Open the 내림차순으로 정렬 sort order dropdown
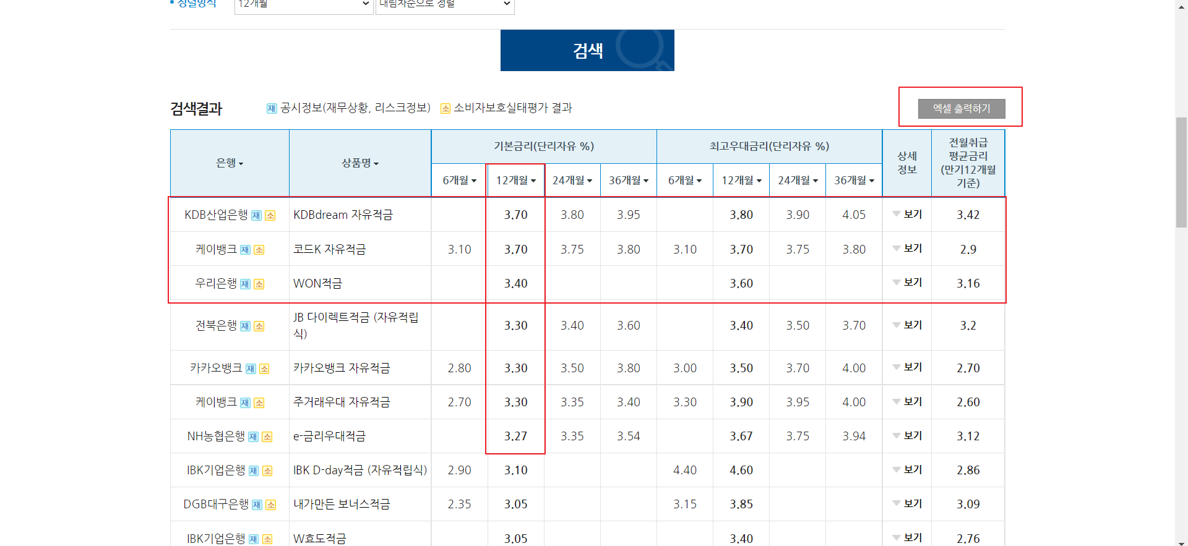The height and width of the screenshot is (546, 1188). pyautogui.click(x=445, y=5)
